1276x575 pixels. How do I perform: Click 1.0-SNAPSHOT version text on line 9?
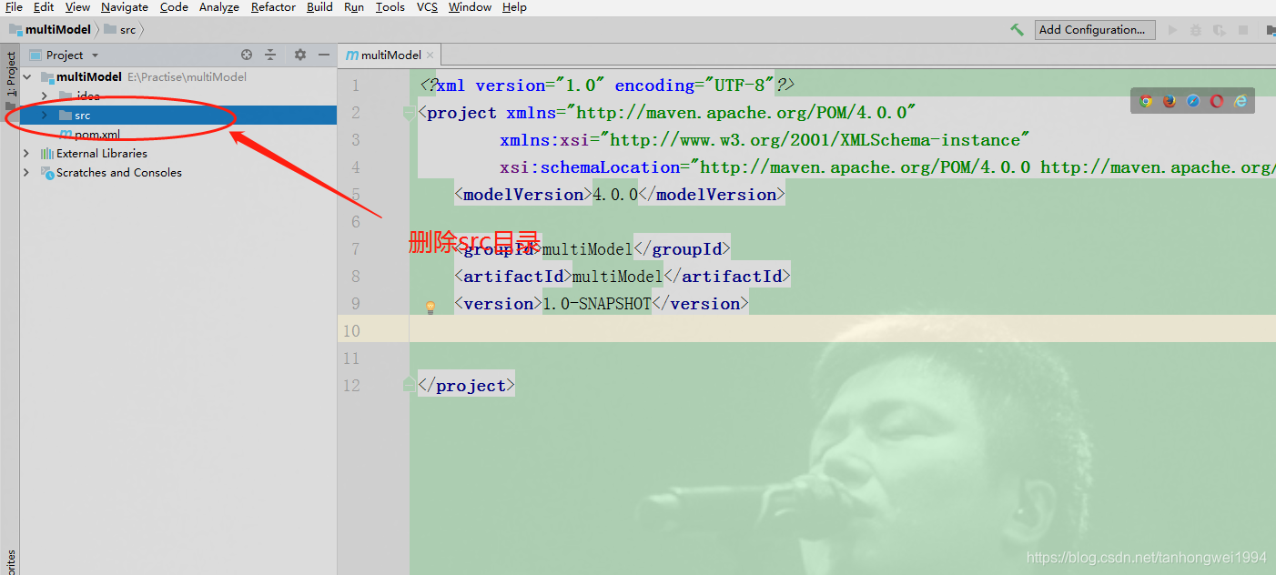(597, 304)
